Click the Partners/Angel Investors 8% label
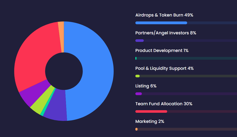The image size is (237, 137). [166, 33]
